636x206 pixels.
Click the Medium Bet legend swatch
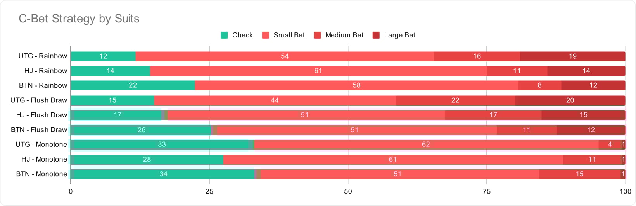pos(317,35)
